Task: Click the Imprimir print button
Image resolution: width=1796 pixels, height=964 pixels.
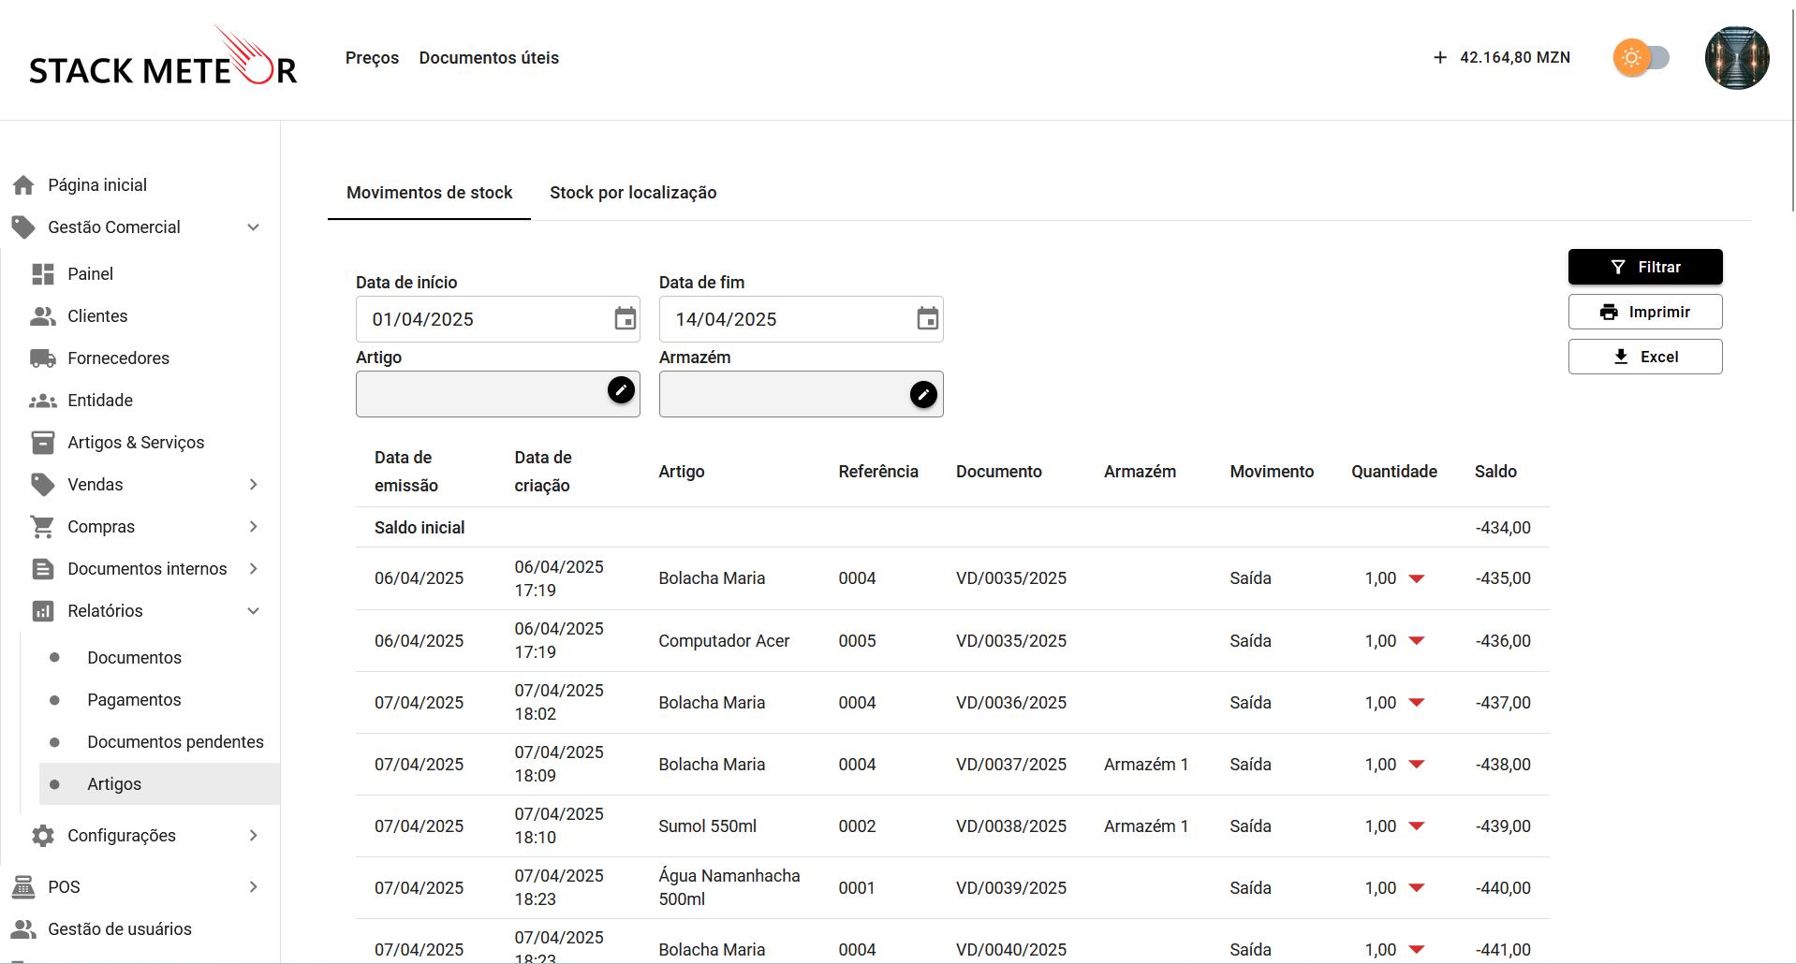Action: coord(1645,312)
